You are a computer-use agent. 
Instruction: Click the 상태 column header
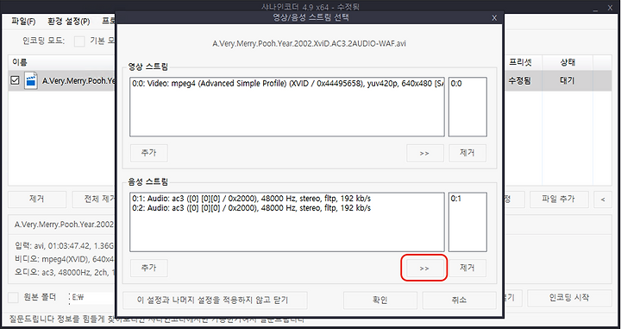568,62
